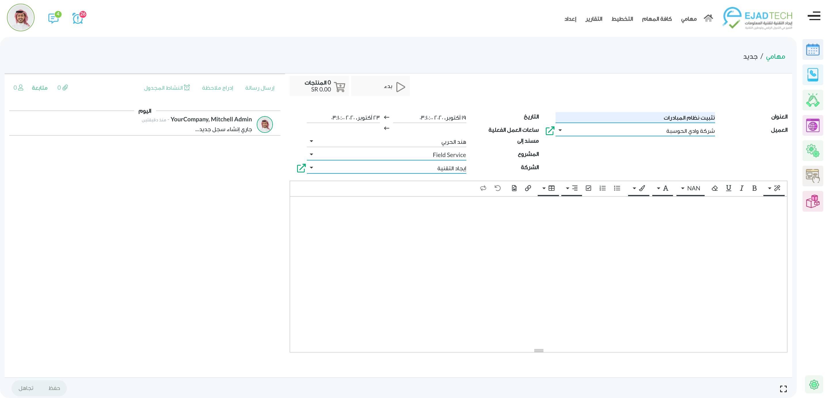829x398 pixels.
Task: Click the undo icon in the editor toolbar
Action: point(497,188)
